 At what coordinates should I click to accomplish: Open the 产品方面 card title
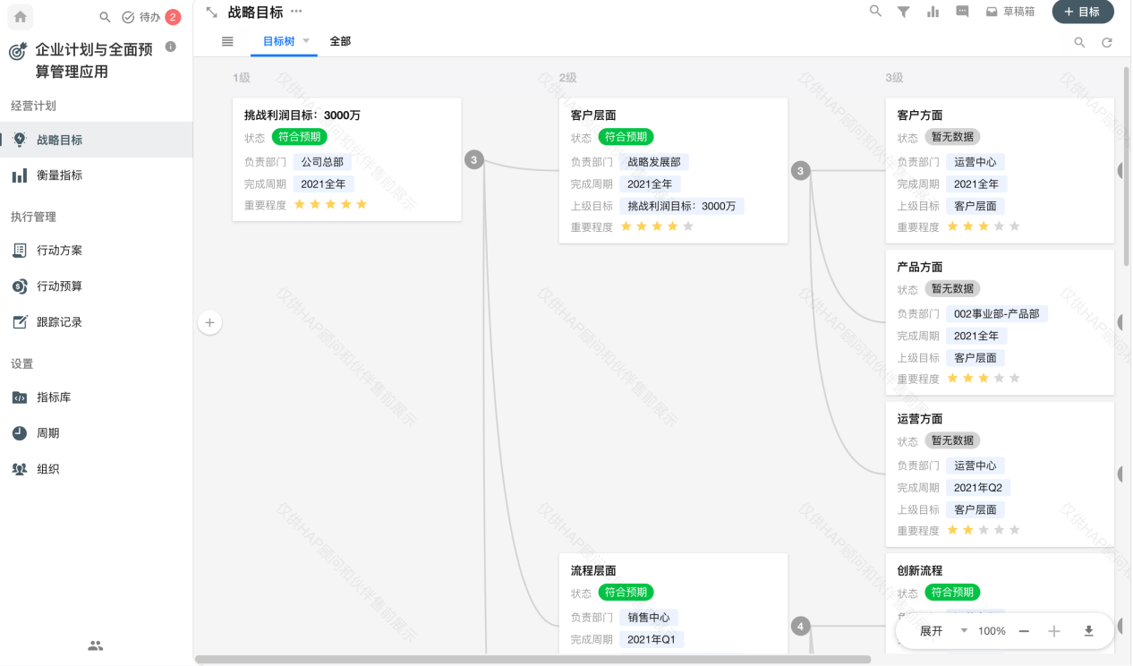point(920,267)
